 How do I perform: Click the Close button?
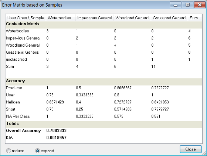coord(190,149)
